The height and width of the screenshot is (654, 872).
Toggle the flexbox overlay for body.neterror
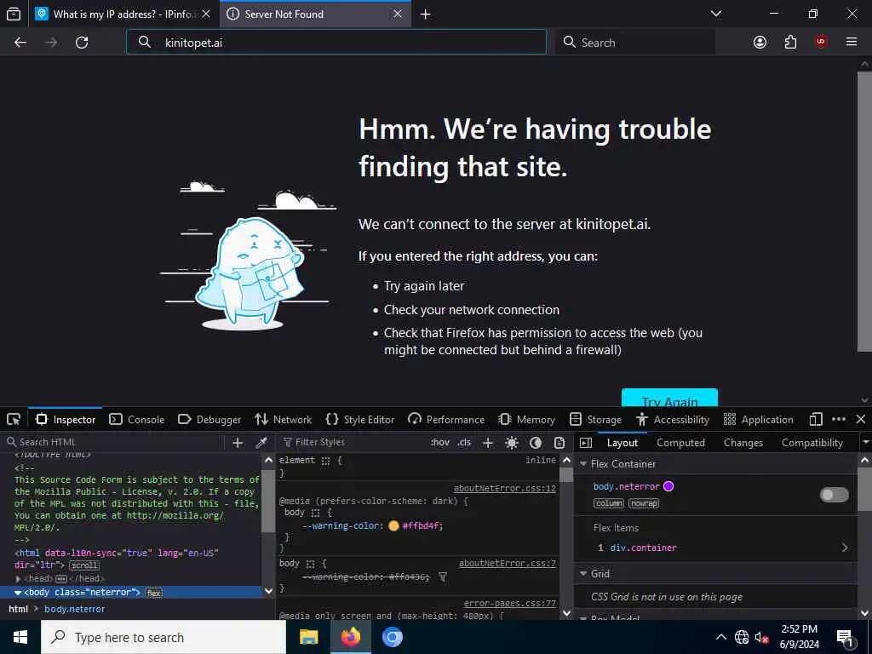pos(835,495)
